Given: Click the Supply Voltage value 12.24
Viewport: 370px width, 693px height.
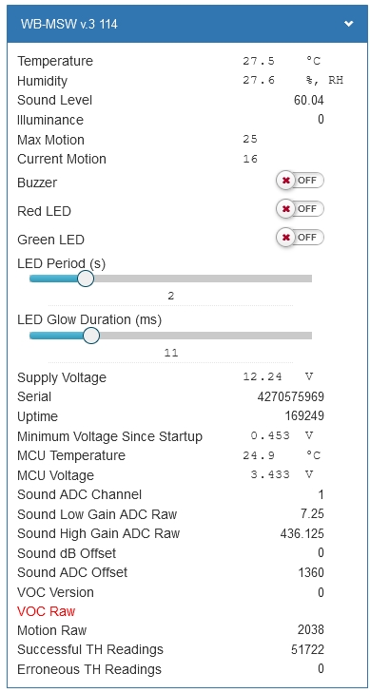Looking at the screenshot, I should [x=263, y=377].
